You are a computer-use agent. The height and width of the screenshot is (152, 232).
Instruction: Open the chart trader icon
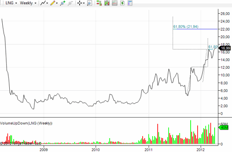click(99, 3)
